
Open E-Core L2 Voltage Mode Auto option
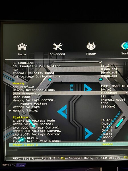point(107,120)
